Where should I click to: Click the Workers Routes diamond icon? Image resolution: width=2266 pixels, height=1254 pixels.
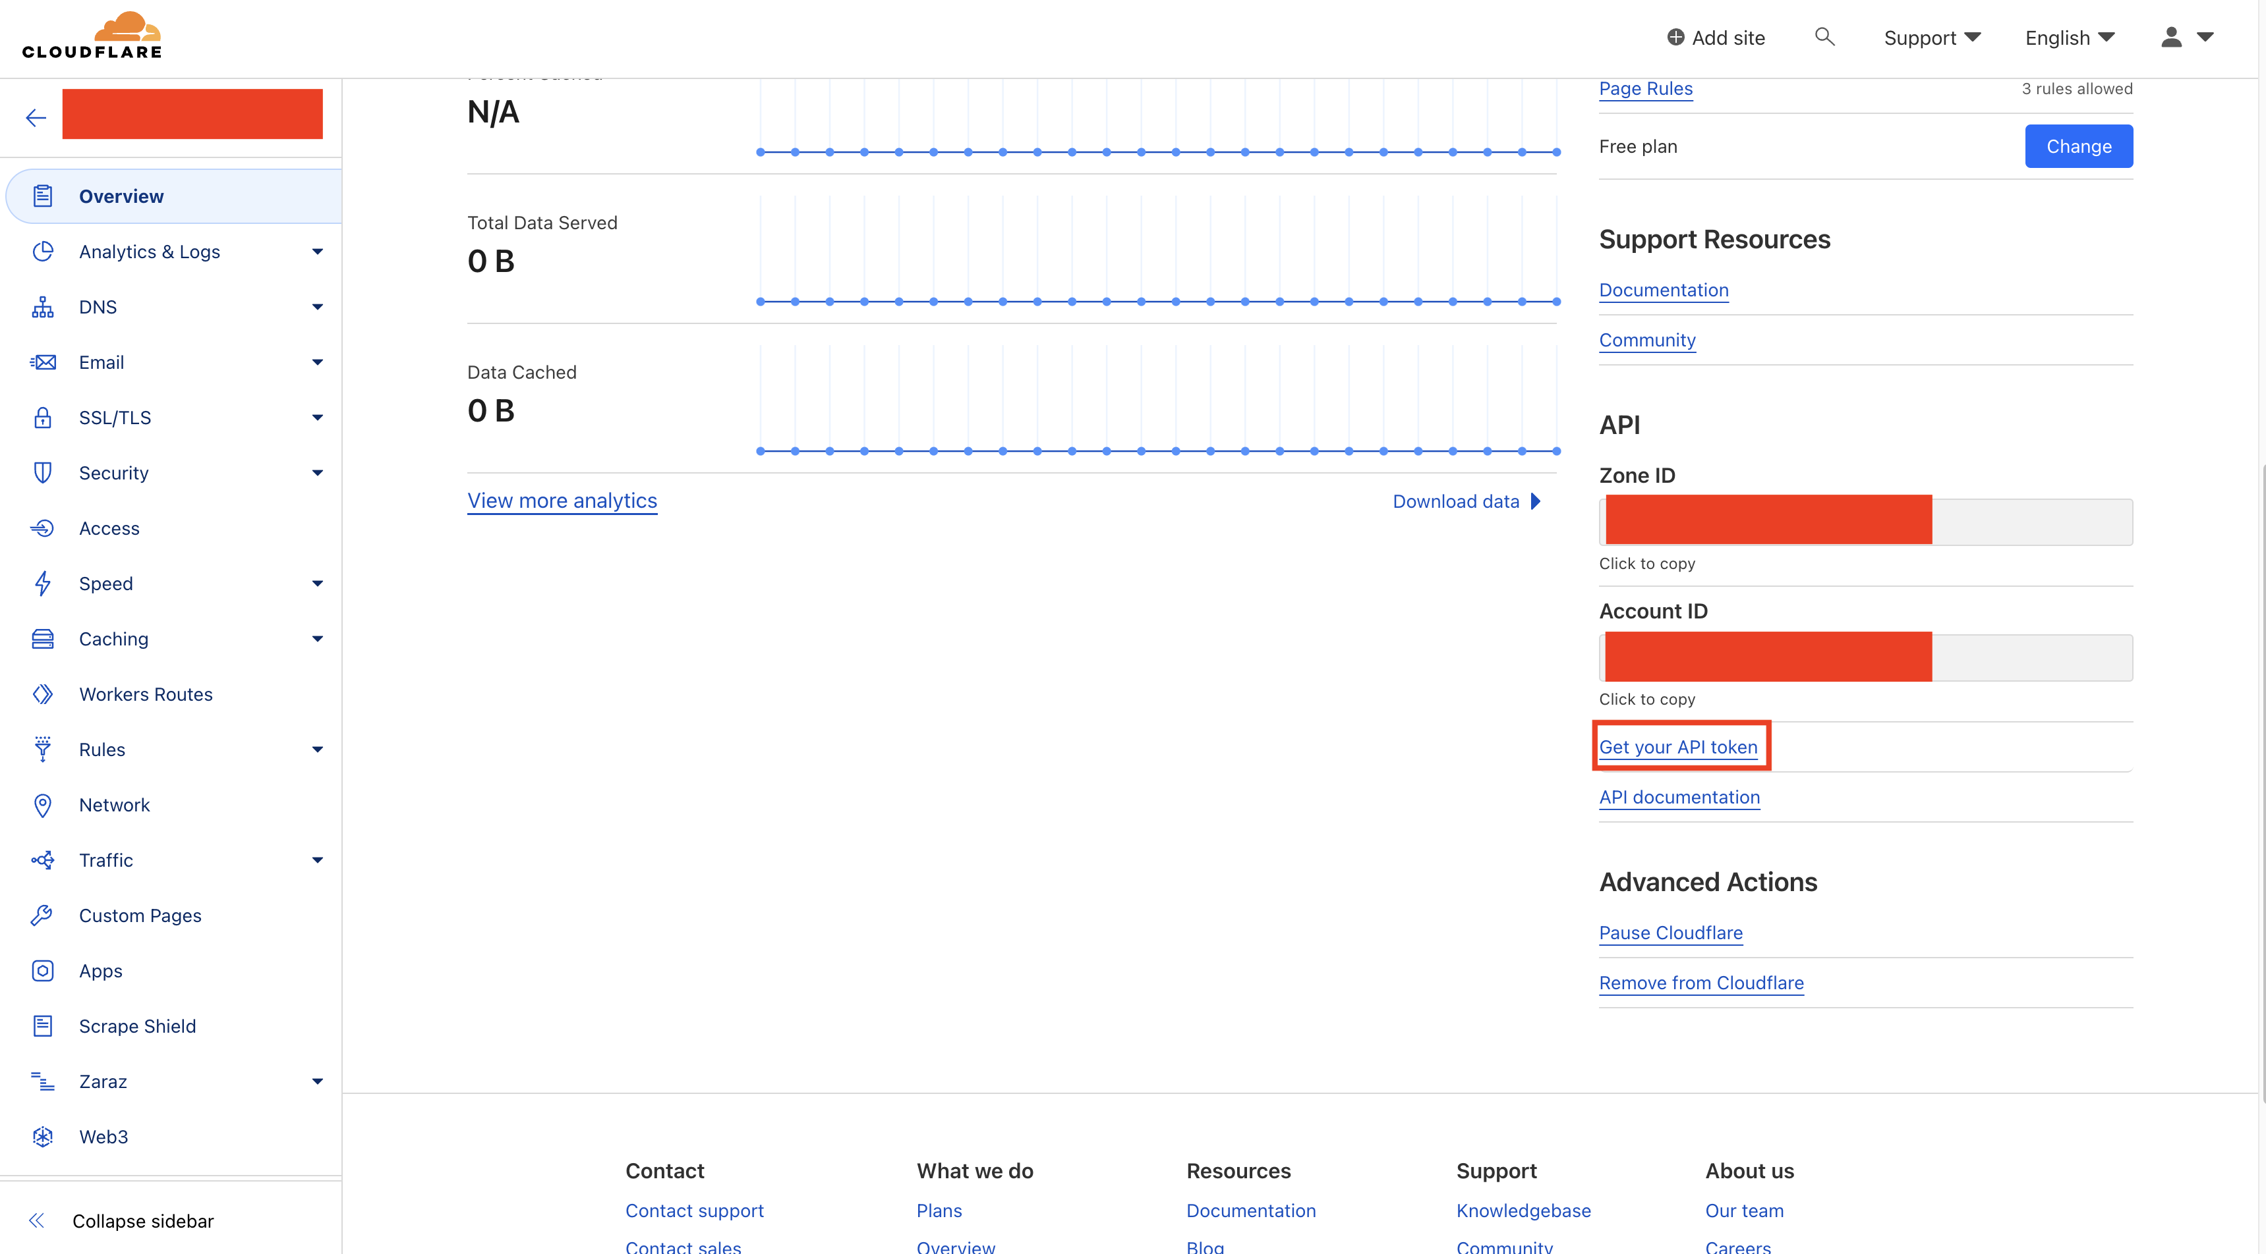[x=43, y=694]
